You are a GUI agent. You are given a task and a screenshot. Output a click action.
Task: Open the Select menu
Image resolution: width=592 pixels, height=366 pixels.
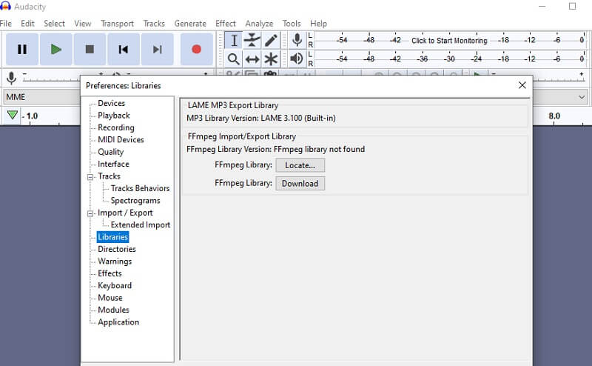54,24
